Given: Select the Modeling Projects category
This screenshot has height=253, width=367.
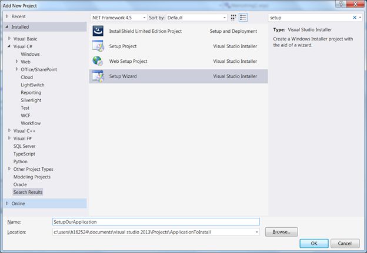Looking at the screenshot, I should [32, 177].
